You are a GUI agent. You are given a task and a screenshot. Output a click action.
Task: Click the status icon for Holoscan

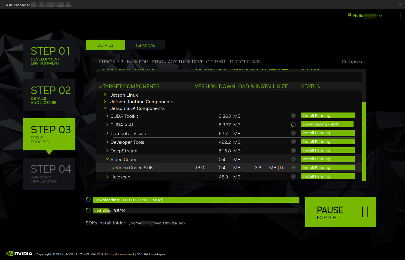(293, 176)
